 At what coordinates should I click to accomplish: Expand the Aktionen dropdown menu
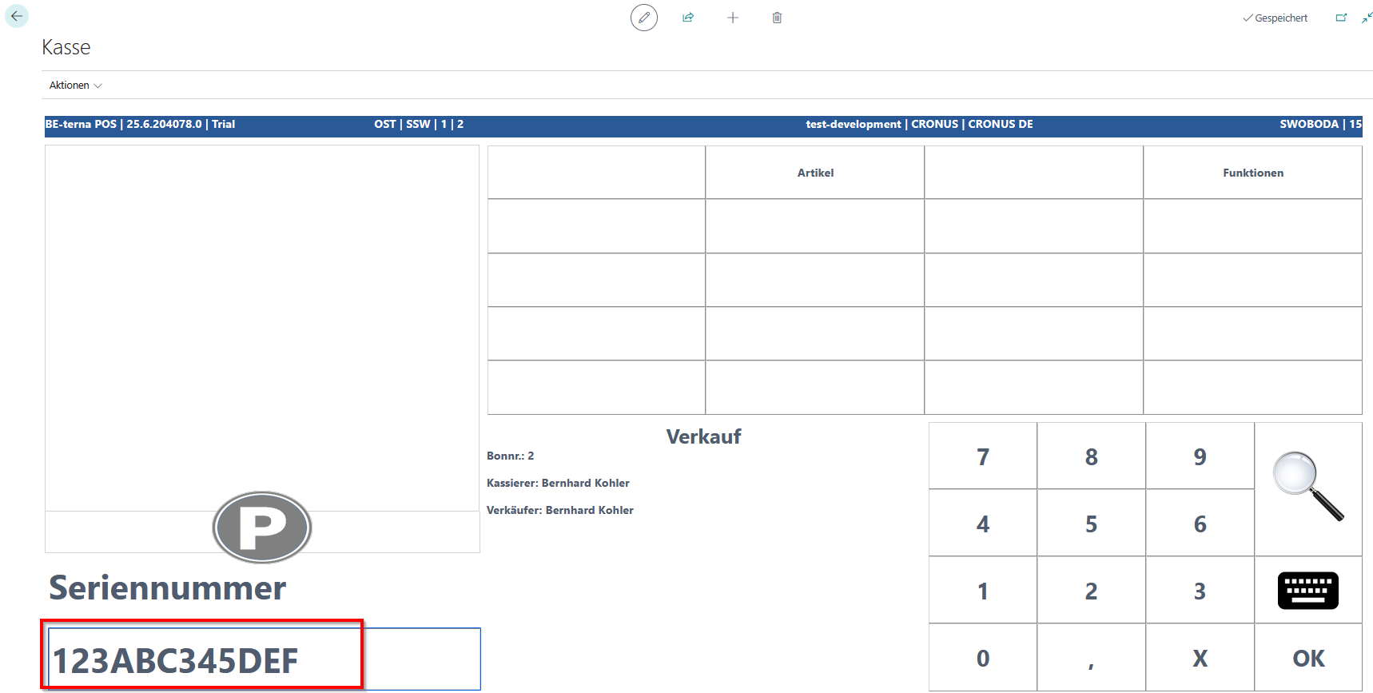point(75,86)
